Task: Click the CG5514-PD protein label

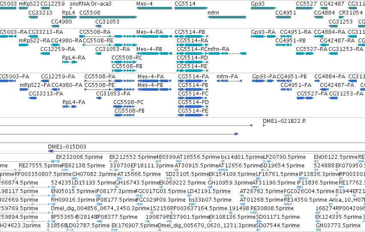Action: (193, 102)
